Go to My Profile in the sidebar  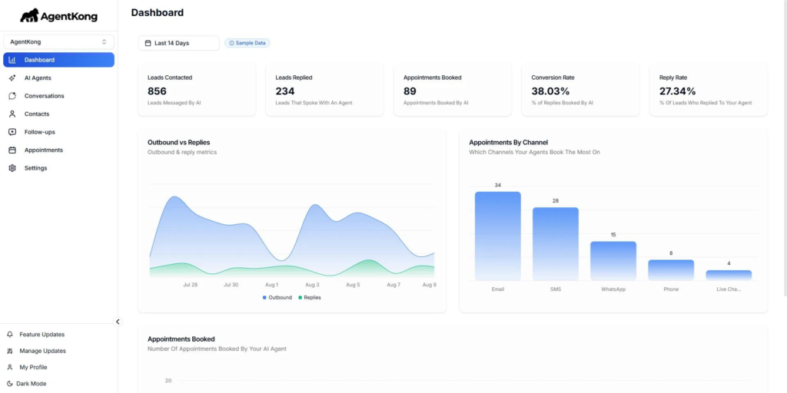pos(33,367)
